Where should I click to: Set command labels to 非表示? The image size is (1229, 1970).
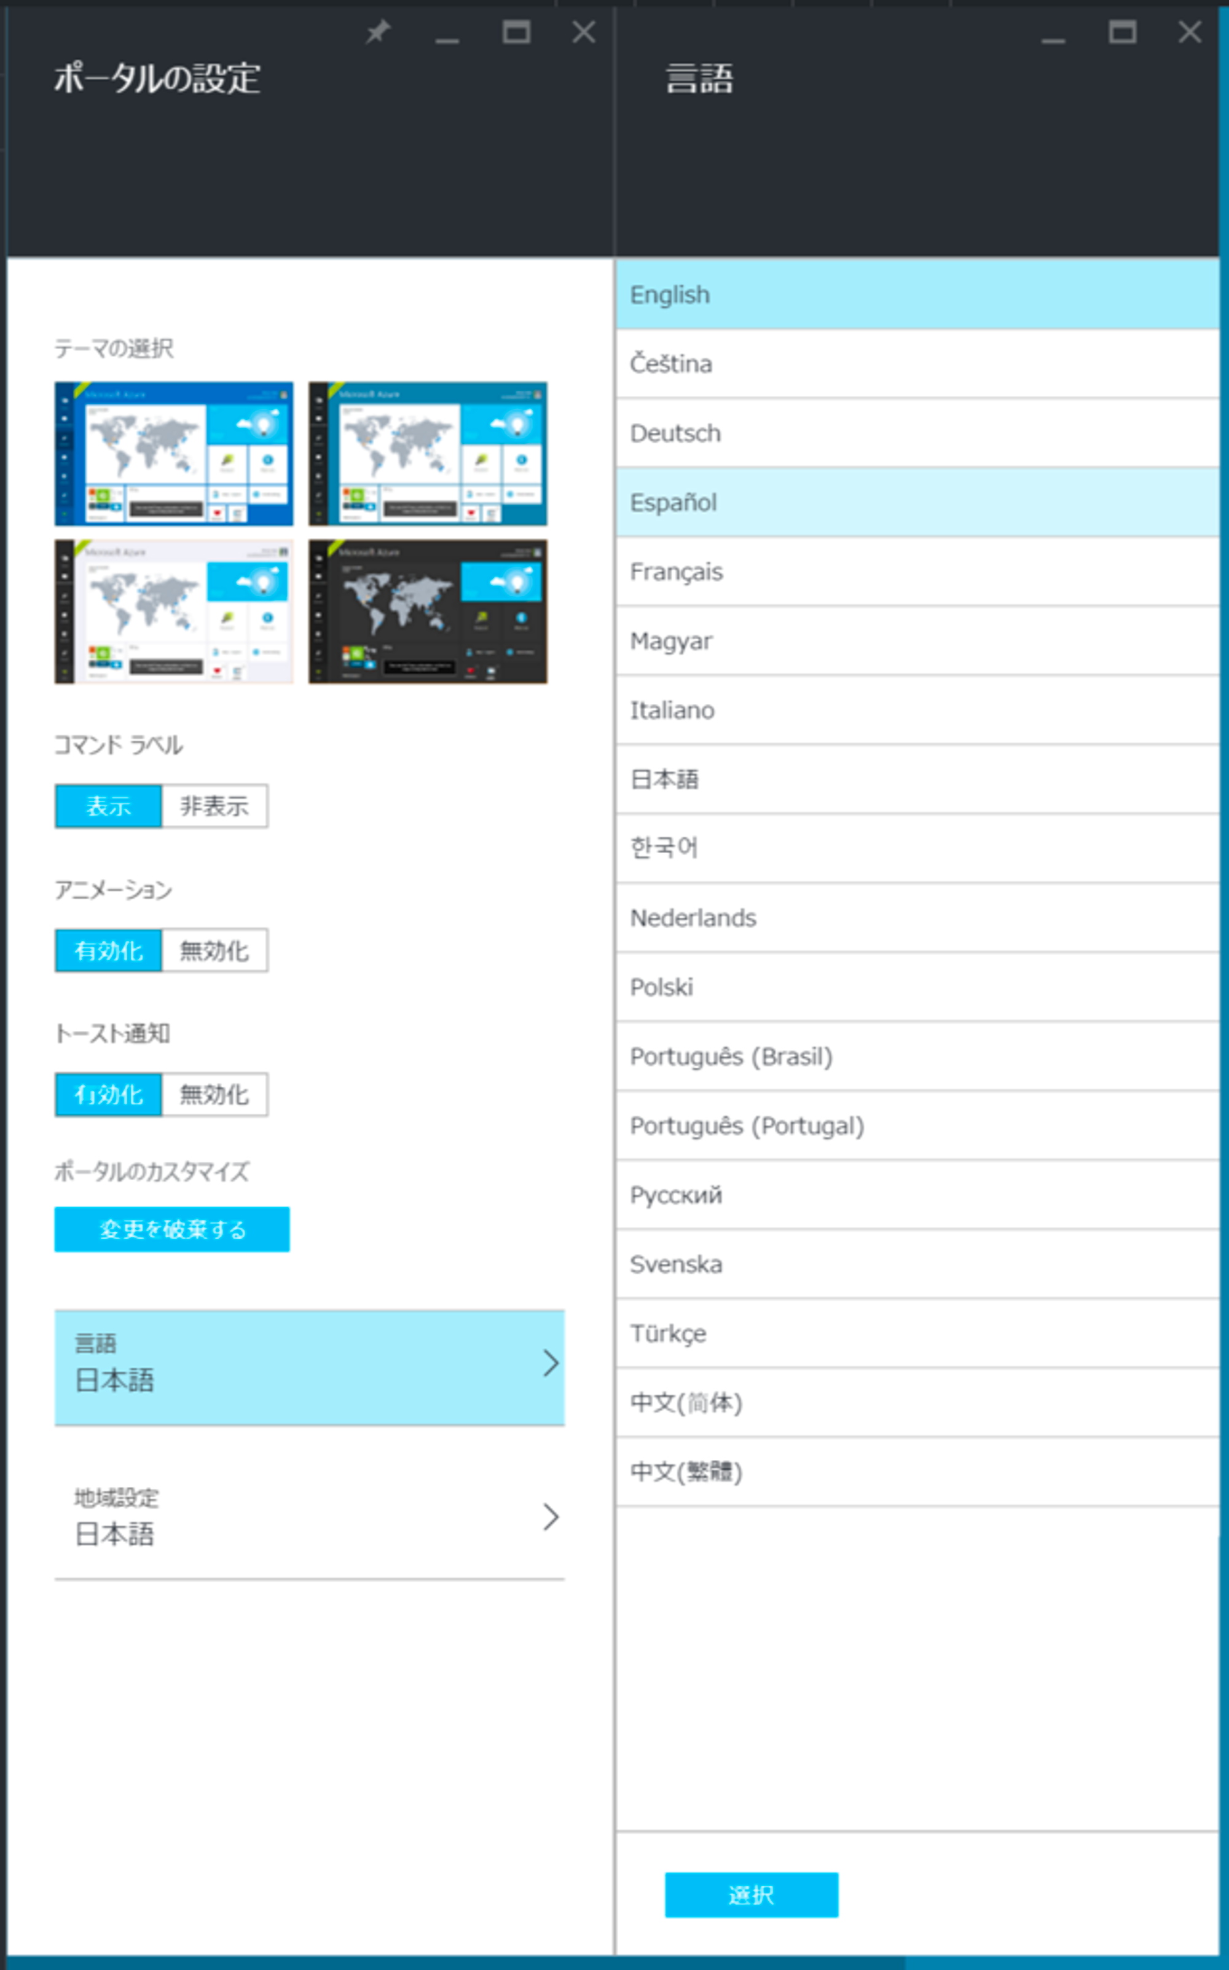click(214, 806)
